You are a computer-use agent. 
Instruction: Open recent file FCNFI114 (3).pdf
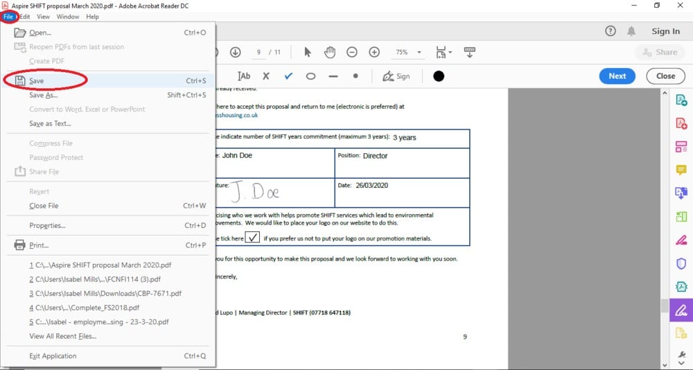click(x=109, y=279)
